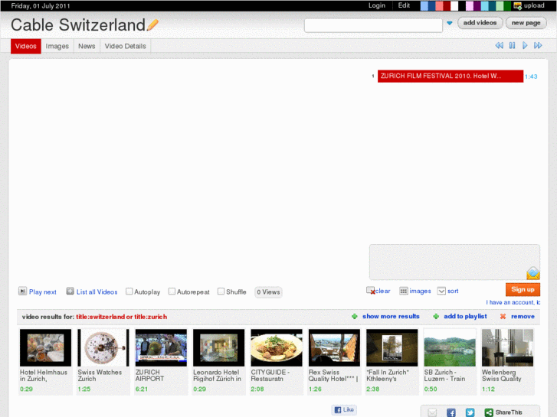Click the 1:43 duration beside the playlist entry
The height and width of the screenshot is (417, 557).
531,77
